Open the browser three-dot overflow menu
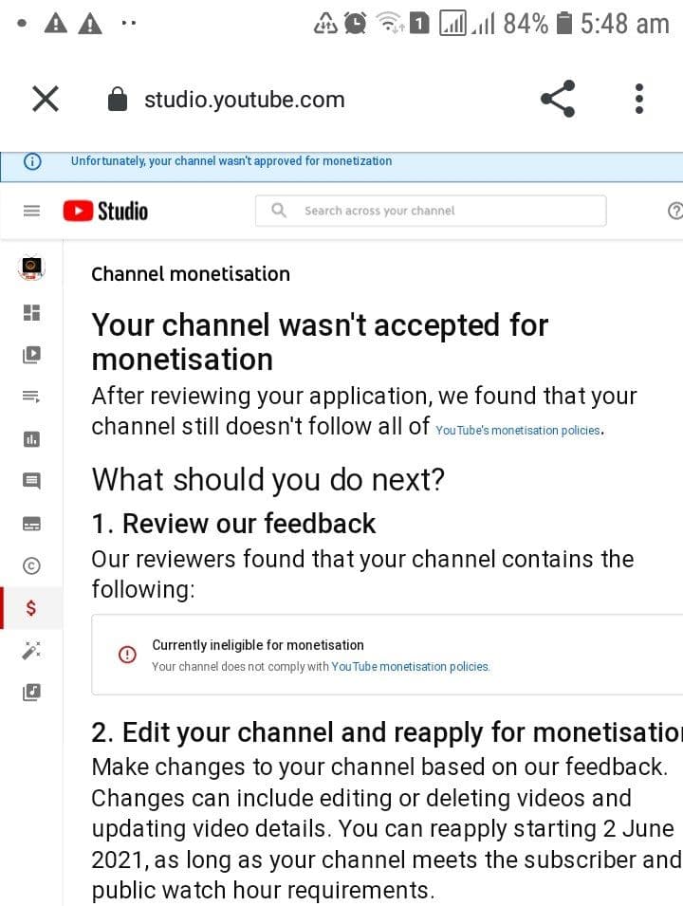The height and width of the screenshot is (906, 683). pyautogui.click(x=638, y=99)
